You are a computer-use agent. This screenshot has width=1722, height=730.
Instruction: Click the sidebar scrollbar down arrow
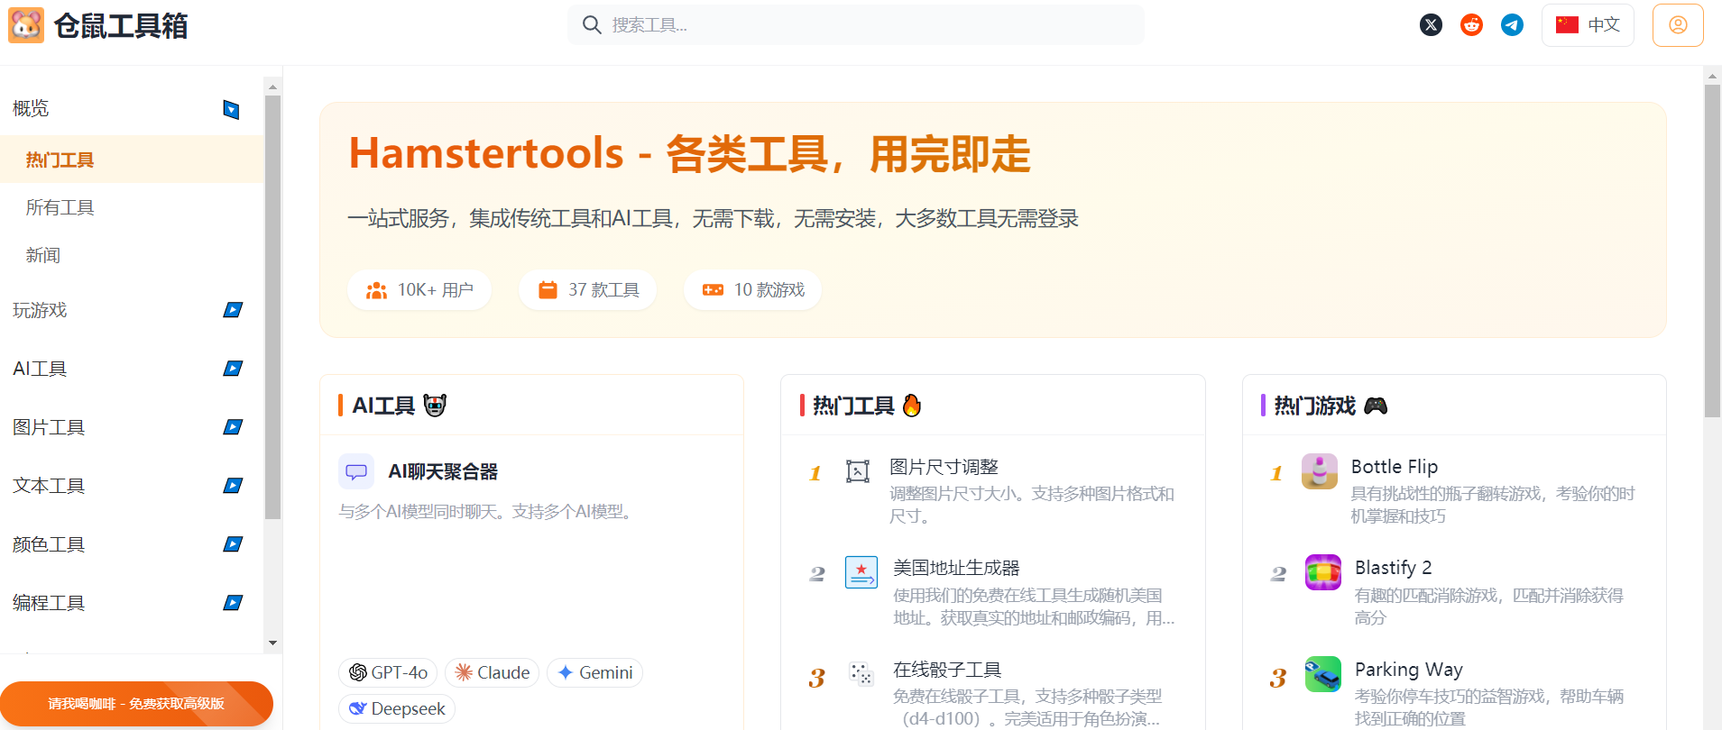click(x=272, y=643)
